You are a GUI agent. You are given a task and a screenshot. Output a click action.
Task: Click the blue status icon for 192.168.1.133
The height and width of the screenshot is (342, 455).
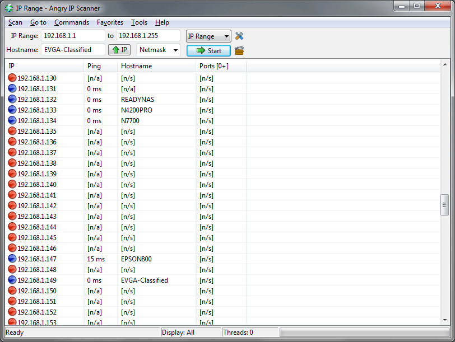(x=12, y=110)
